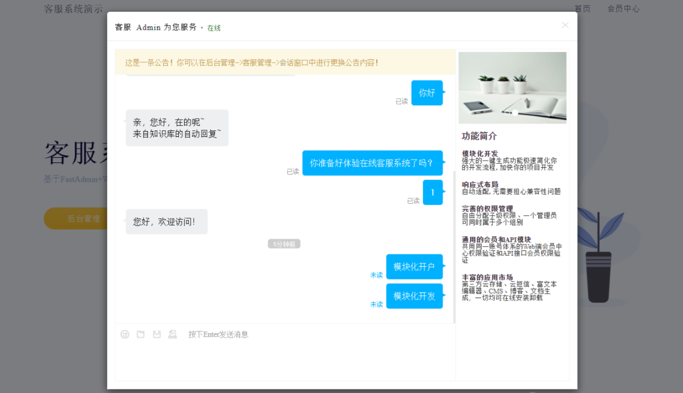Click the 模块化开发 heading in 功能简介
The image size is (683, 393).
480,154
